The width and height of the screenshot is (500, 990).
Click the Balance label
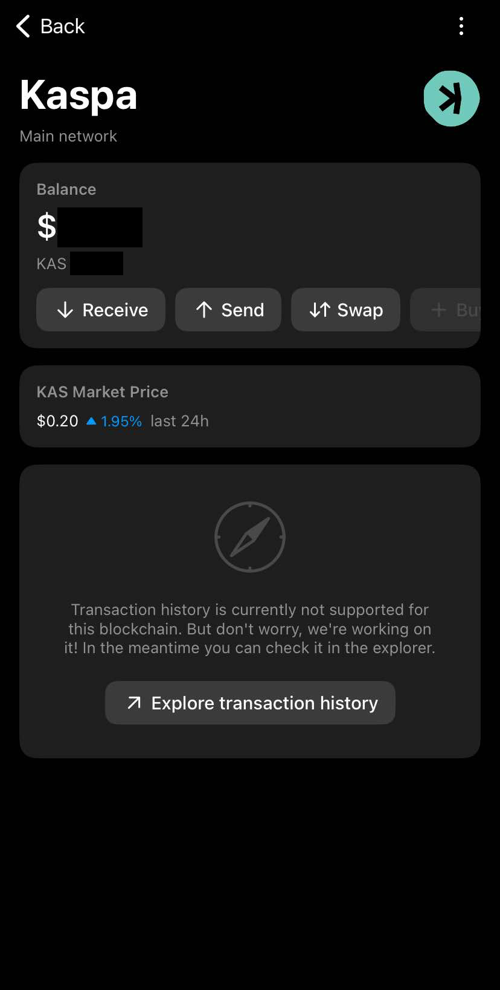(x=66, y=189)
